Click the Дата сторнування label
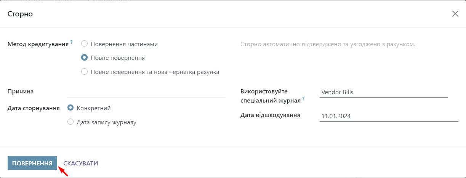The height and width of the screenshot is (178, 466). pos(34,108)
